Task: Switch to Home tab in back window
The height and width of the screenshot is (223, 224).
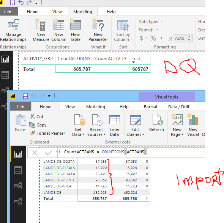Action: point(33,12)
